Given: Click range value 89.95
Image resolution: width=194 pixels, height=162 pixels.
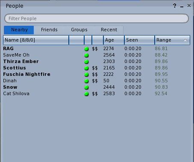Looking at the screenshot, I should 161,74.
